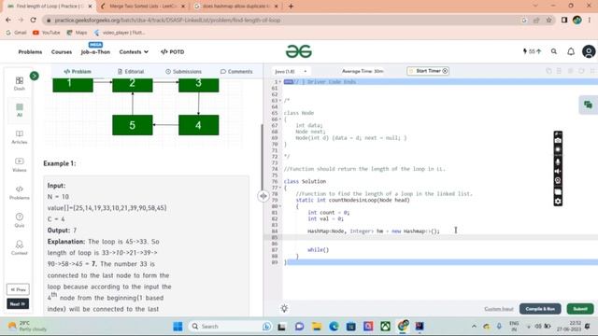
Task: View the streak counter showing 55
Action: tap(532, 51)
